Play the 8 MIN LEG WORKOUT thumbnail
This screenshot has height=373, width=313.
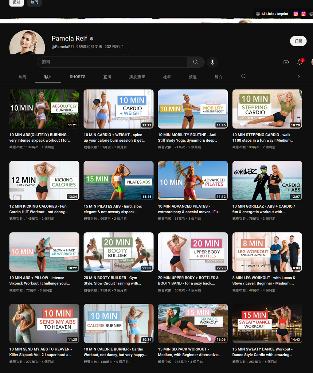[267, 252]
